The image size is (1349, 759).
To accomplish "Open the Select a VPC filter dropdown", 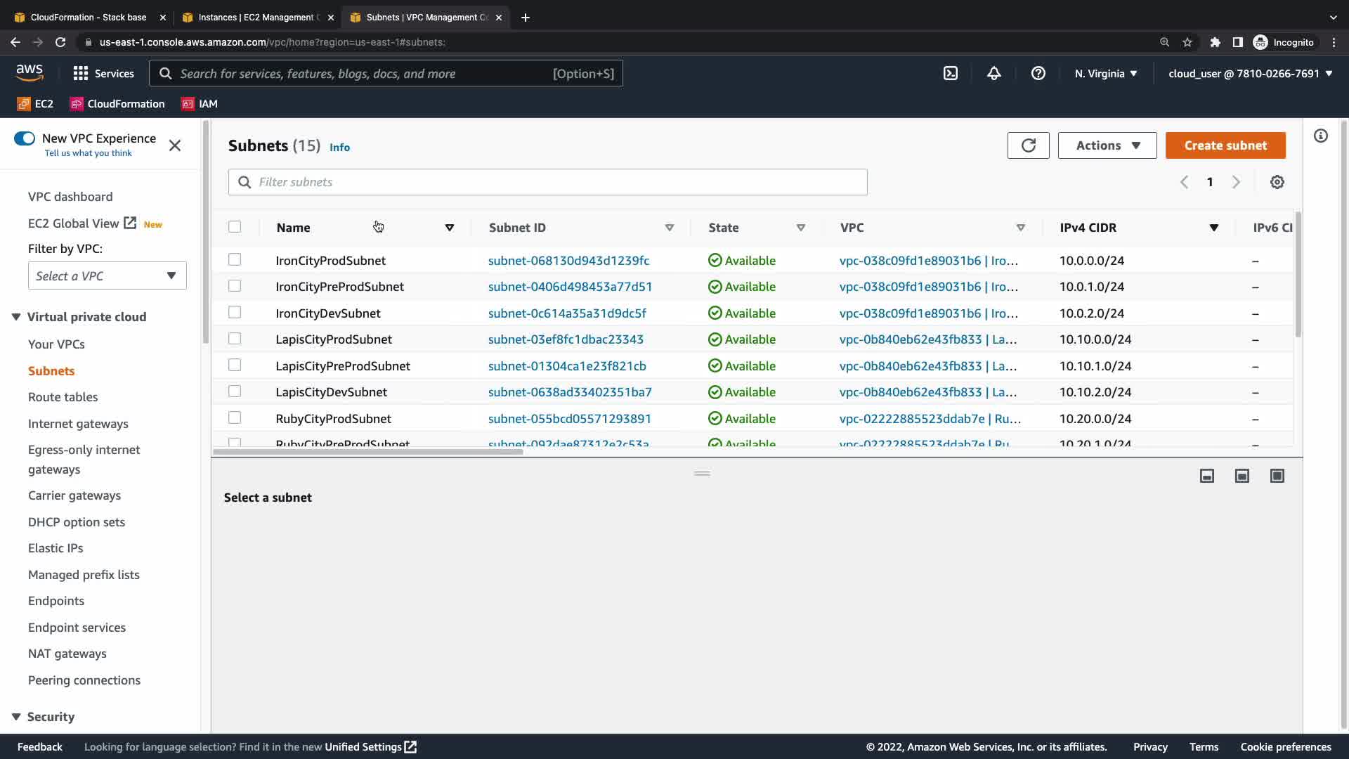I will pyautogui.click(x=107, y=275).
